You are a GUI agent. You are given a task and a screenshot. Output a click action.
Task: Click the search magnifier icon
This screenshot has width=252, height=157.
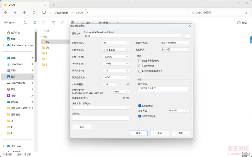tap(246, 13)
